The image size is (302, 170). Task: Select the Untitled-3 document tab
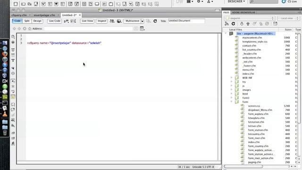(69, 15)
